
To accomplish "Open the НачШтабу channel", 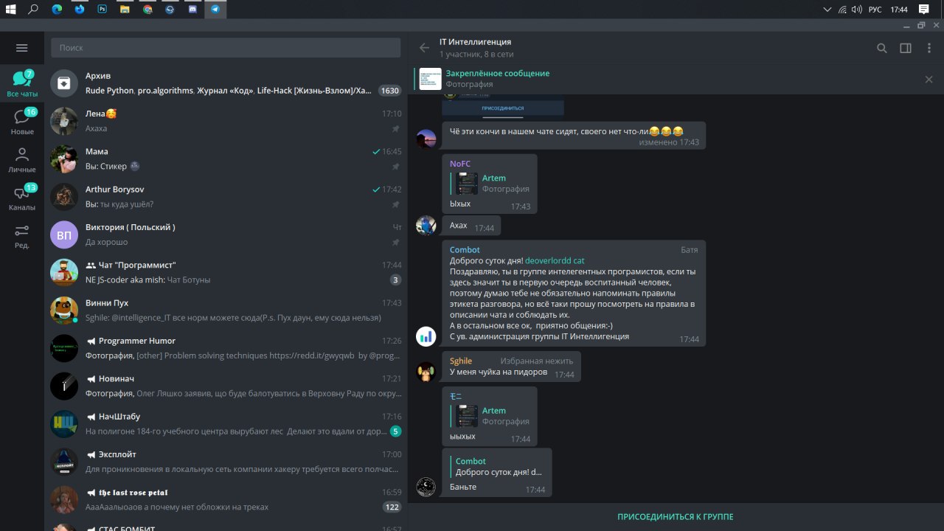I will 226,424.
